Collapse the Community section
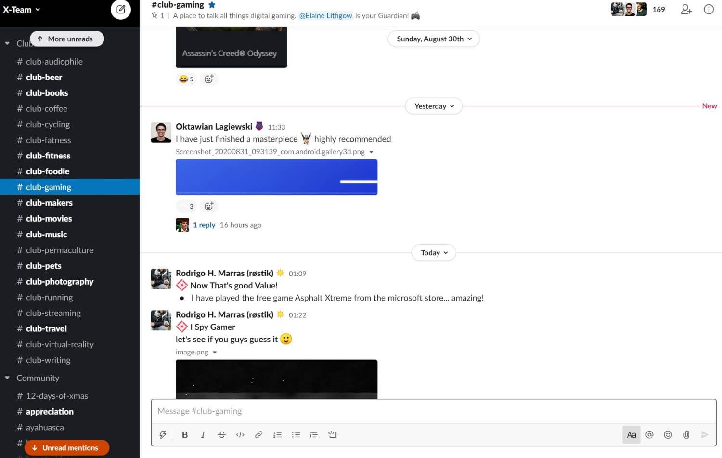The image size is (722, 458). pyautogui.click(x=7, y=378)
